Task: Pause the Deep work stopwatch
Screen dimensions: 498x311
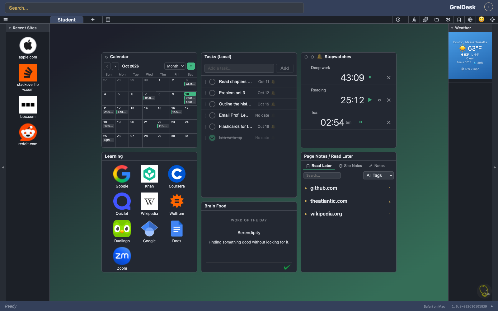Action: click(x=370, y=77)
